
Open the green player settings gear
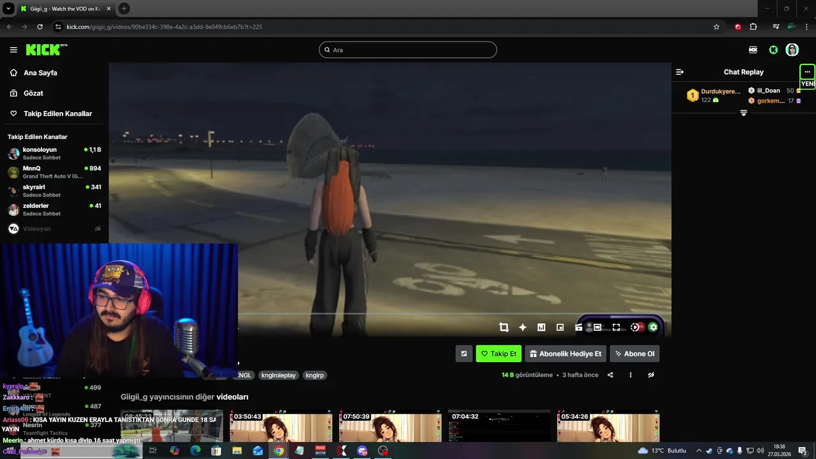click(653, 327)
